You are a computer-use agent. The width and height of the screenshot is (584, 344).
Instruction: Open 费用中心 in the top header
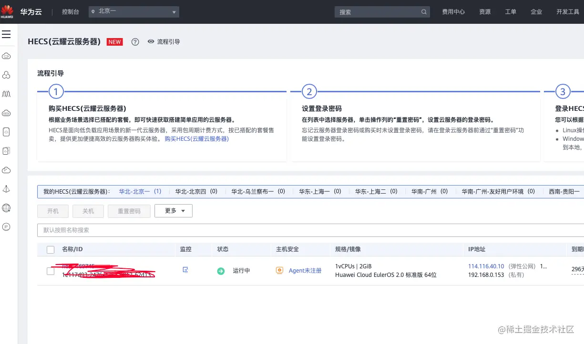point(453,12)
